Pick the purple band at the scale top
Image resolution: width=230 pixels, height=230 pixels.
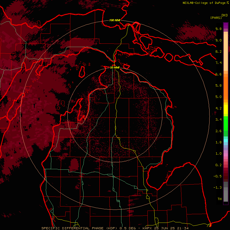pyautogui.click(x=226, y=26)
